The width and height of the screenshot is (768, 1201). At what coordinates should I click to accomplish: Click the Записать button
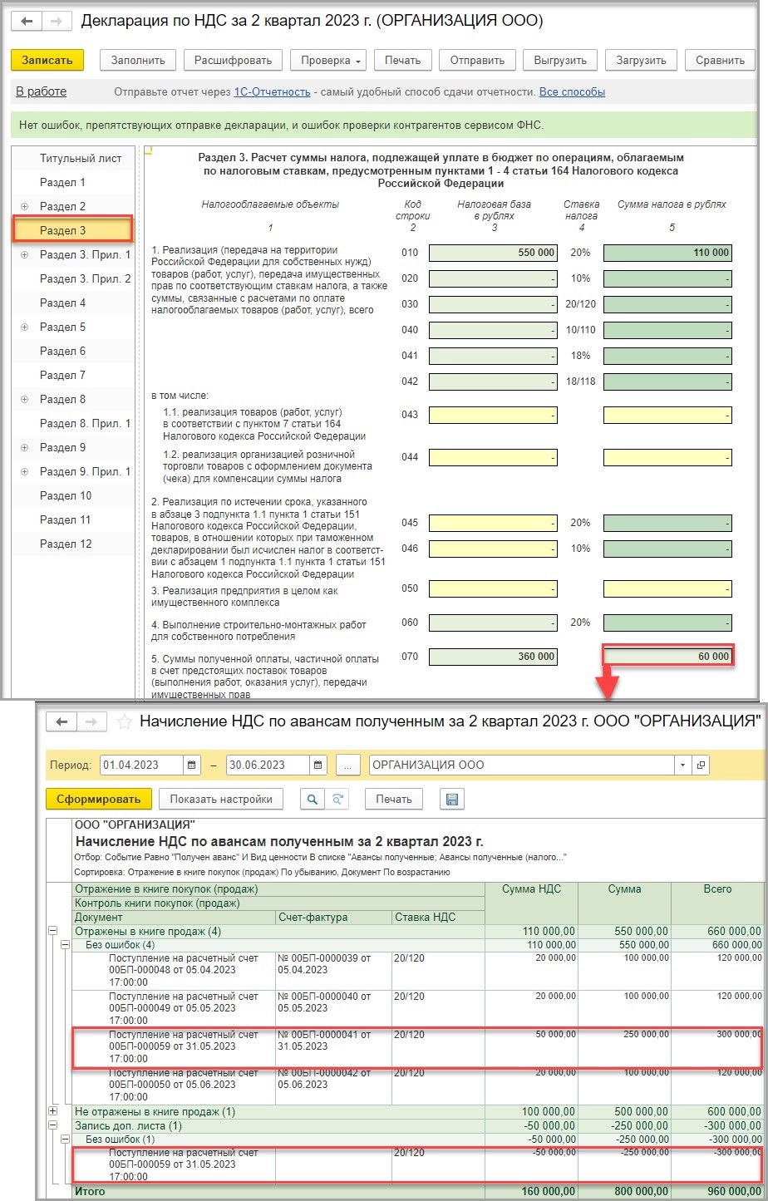pyautogui.click(x=47, y=61)
